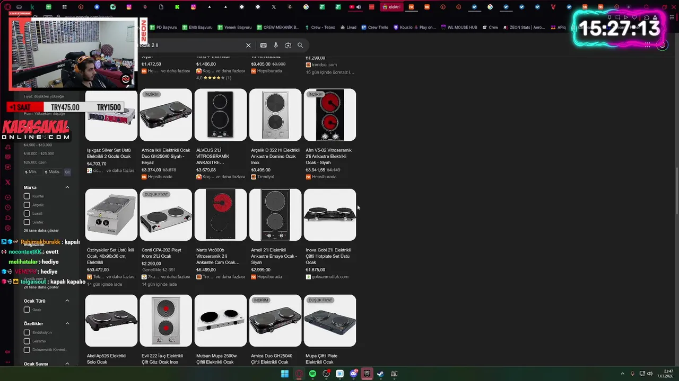This screenshot has height=381, width=679.
Task: Click Arnell 2'li Ankastre Emaye Ocak image
Action: click(275, 215)
